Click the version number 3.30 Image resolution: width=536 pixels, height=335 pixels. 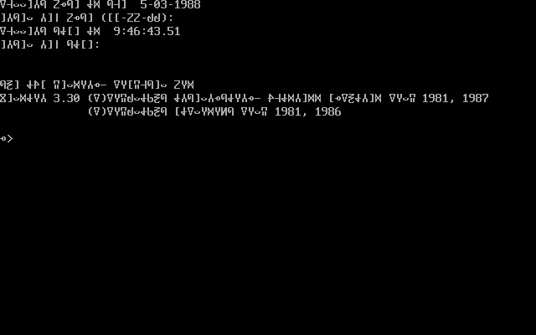tap(67, 98)
